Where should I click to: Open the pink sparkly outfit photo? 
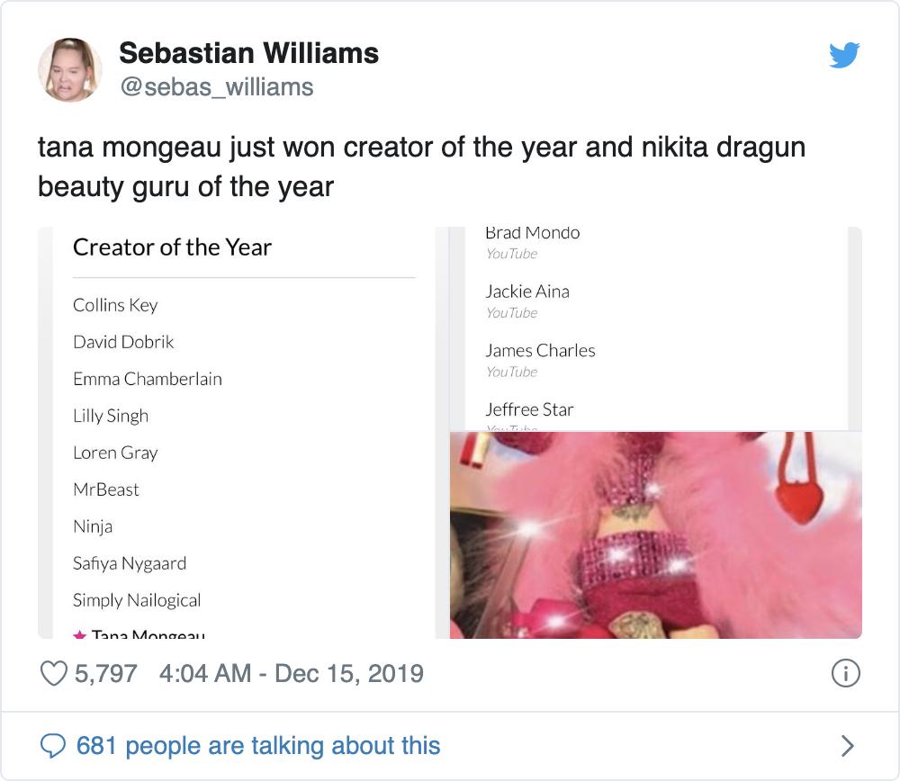click(655, 534)
